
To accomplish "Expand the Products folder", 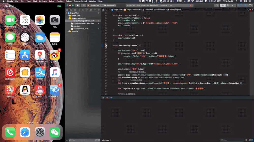I will coord(68,31).
